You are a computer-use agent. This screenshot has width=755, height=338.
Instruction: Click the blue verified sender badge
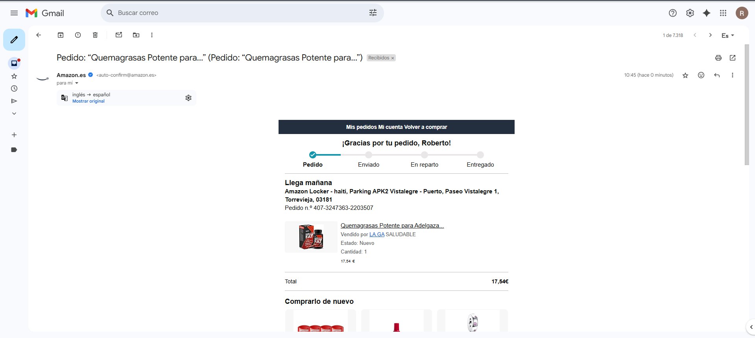pos(90,75)
